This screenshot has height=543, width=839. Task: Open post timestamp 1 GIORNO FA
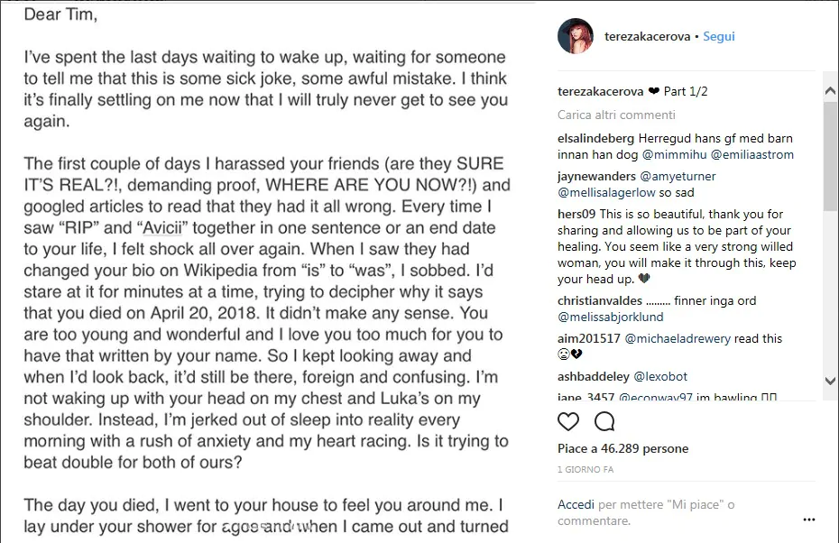tap(585, 470)
